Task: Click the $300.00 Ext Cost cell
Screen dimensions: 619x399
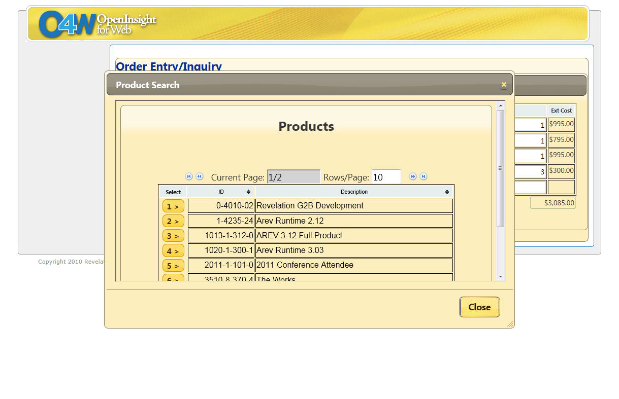Action: coord(561,171)
